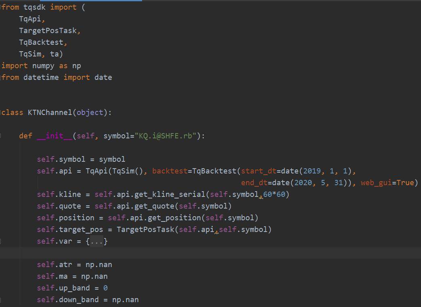Click TqBacktest in the import list
Screen dimensions: 421x307
[x=41, y=42]
